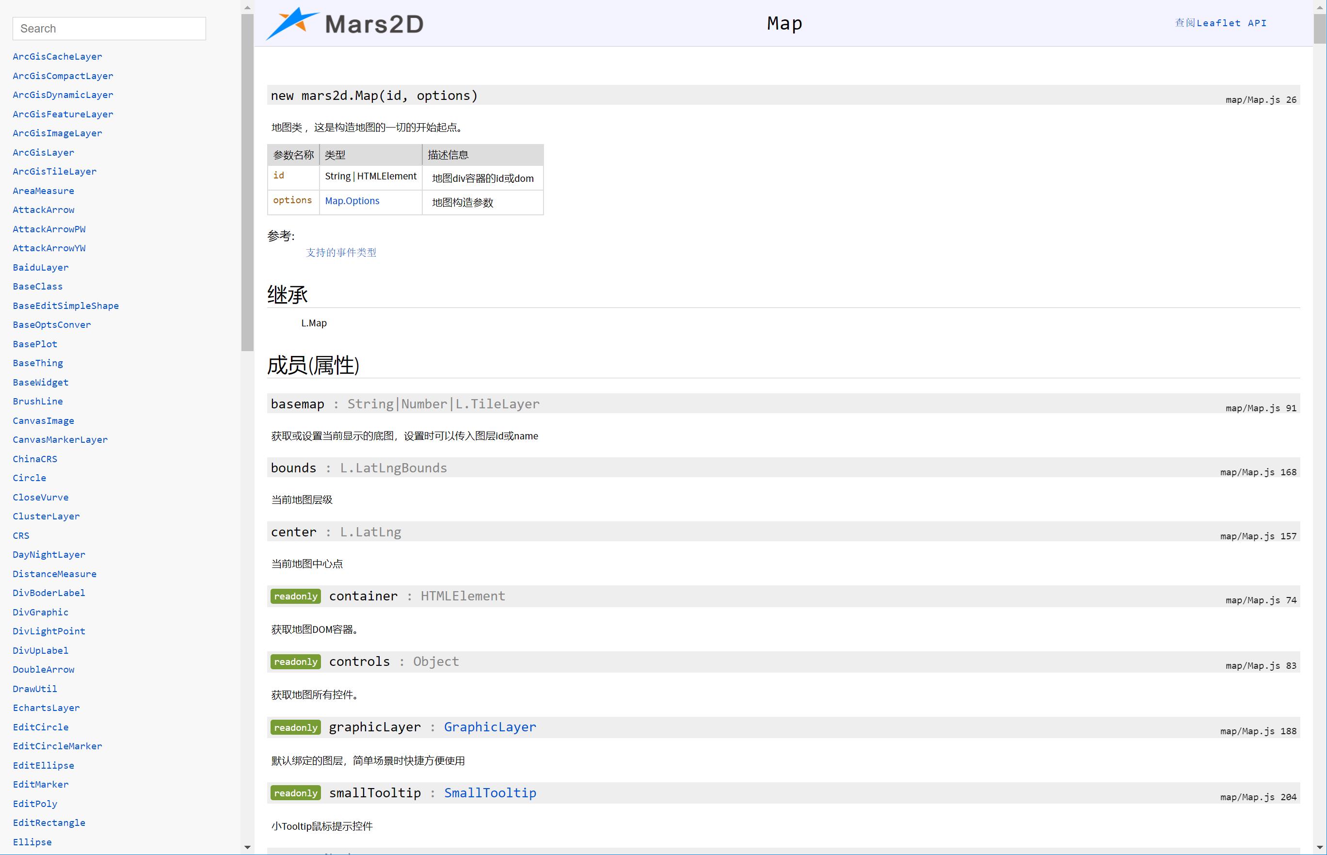Open ArcGisImageLayer class page
Viewport: 1327px width, 855px height.
click(x=57, y=133)
